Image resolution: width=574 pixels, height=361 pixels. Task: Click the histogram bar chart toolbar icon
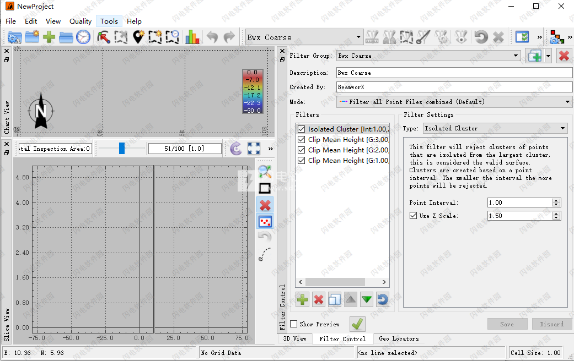pyautogui.click(x=192, y=37)
